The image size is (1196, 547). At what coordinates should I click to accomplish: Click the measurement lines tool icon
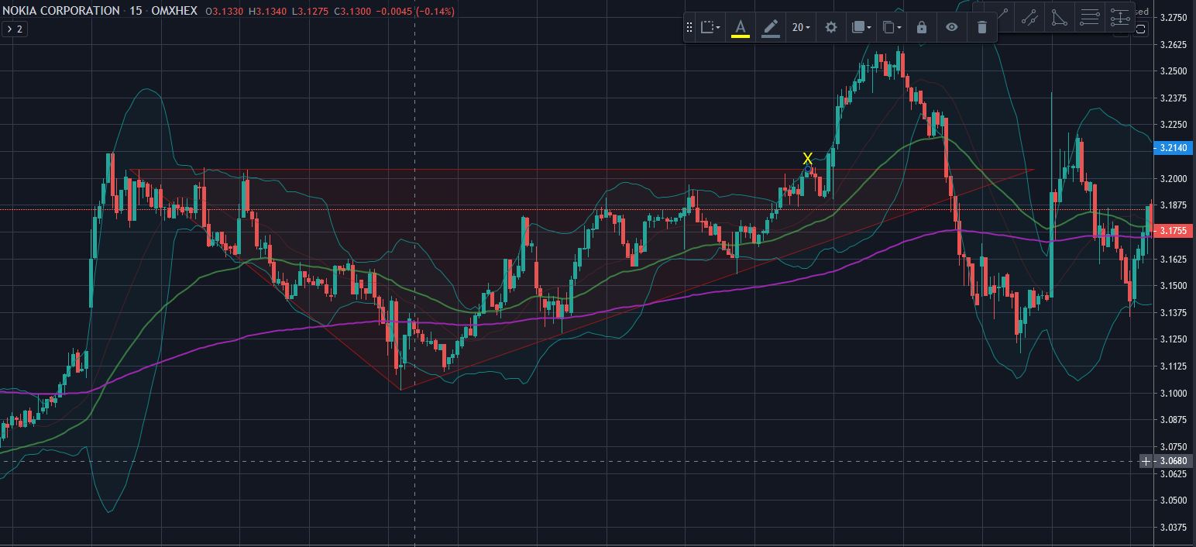pyautogui.click(x=1120, y=17)
